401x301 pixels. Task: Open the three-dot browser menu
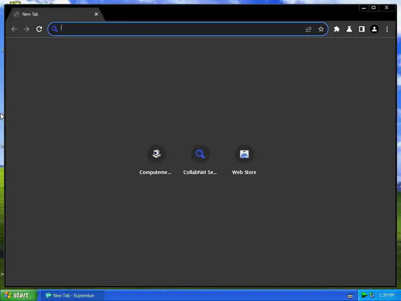click(387, 29)
